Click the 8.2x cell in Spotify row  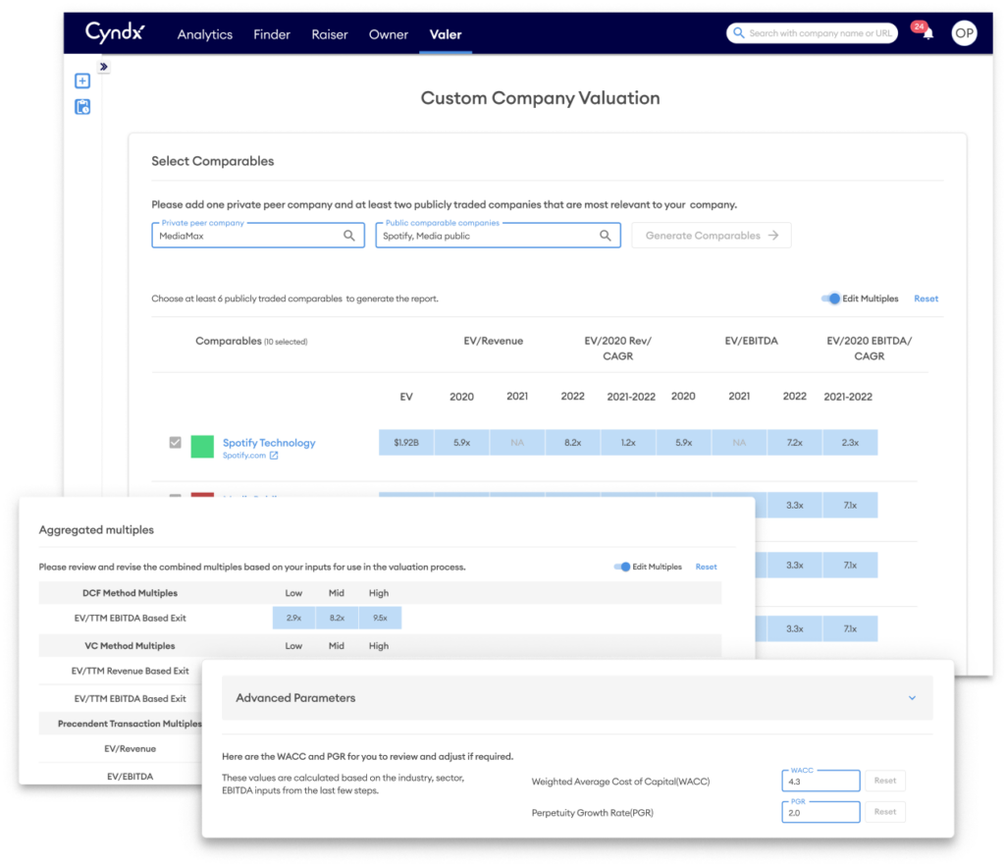[x=572, y=443]
